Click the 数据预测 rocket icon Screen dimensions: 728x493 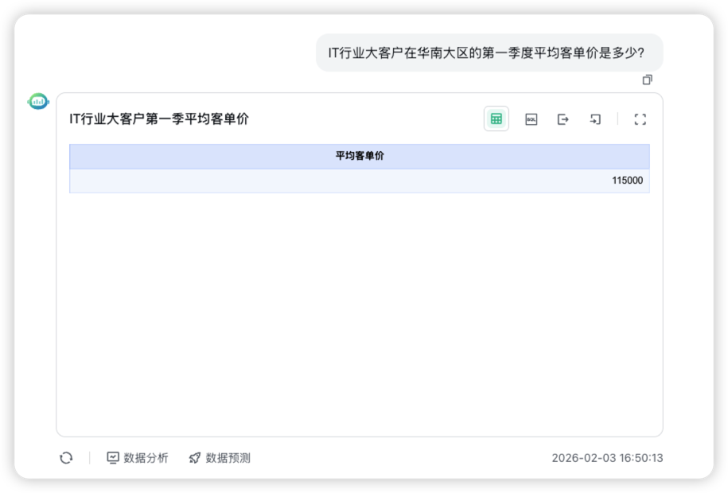(x=194, y=457)
